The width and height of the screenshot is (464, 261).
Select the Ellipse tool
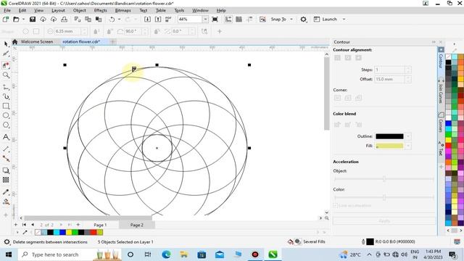pyautogui.click(x=6, y=115)
